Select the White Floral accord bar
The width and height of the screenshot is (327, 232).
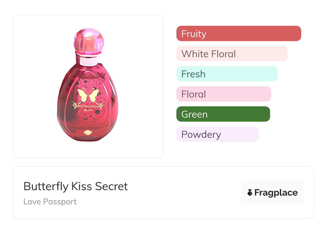click(x=232, y=54)
